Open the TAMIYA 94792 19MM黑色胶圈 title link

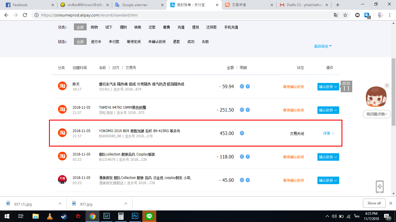tap(122, 108)
